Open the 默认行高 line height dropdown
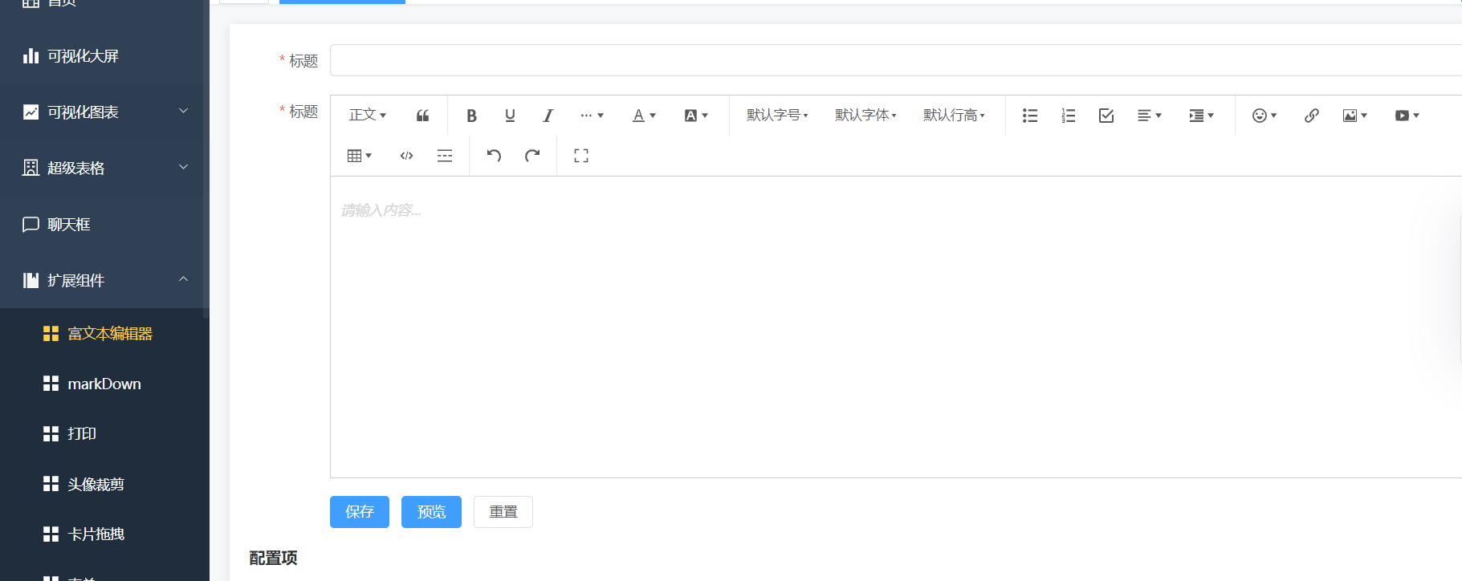1462x581 pixels. tap(954, 116)
